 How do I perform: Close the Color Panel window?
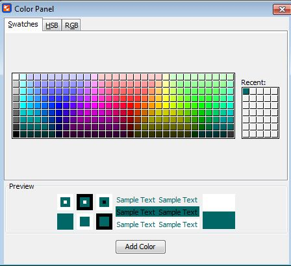coord(282,9)
